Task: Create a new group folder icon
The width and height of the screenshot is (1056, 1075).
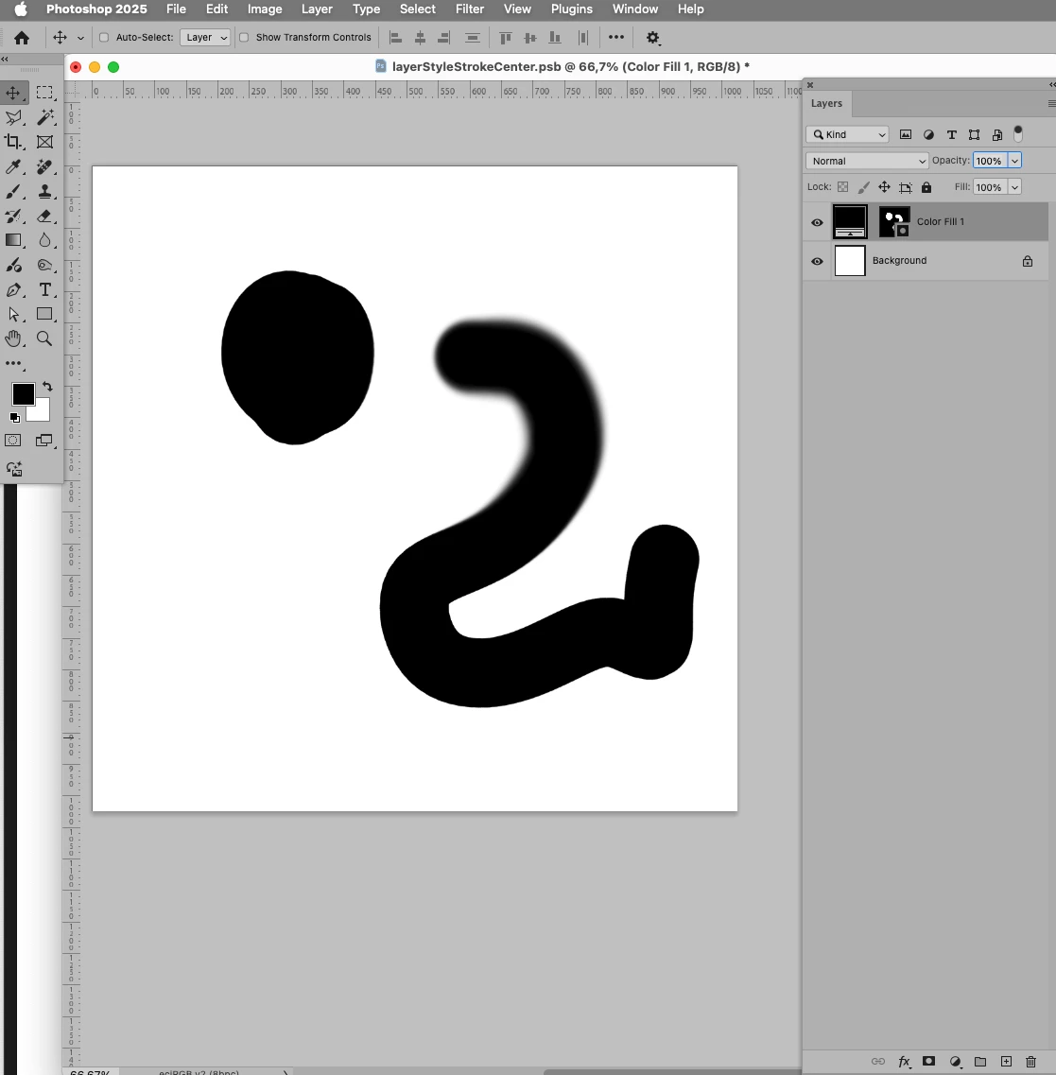Action: (980, 1061)
